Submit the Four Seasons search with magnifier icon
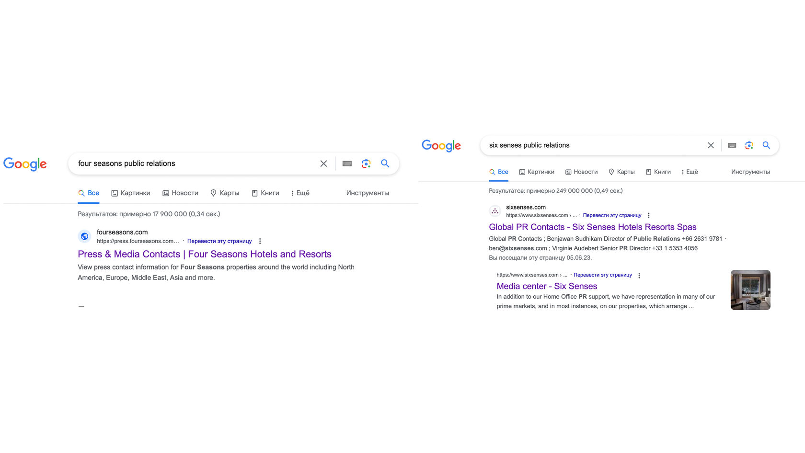The height and width of the screenshot is (453, 805). pyautogui.click(x=385, y=163)
